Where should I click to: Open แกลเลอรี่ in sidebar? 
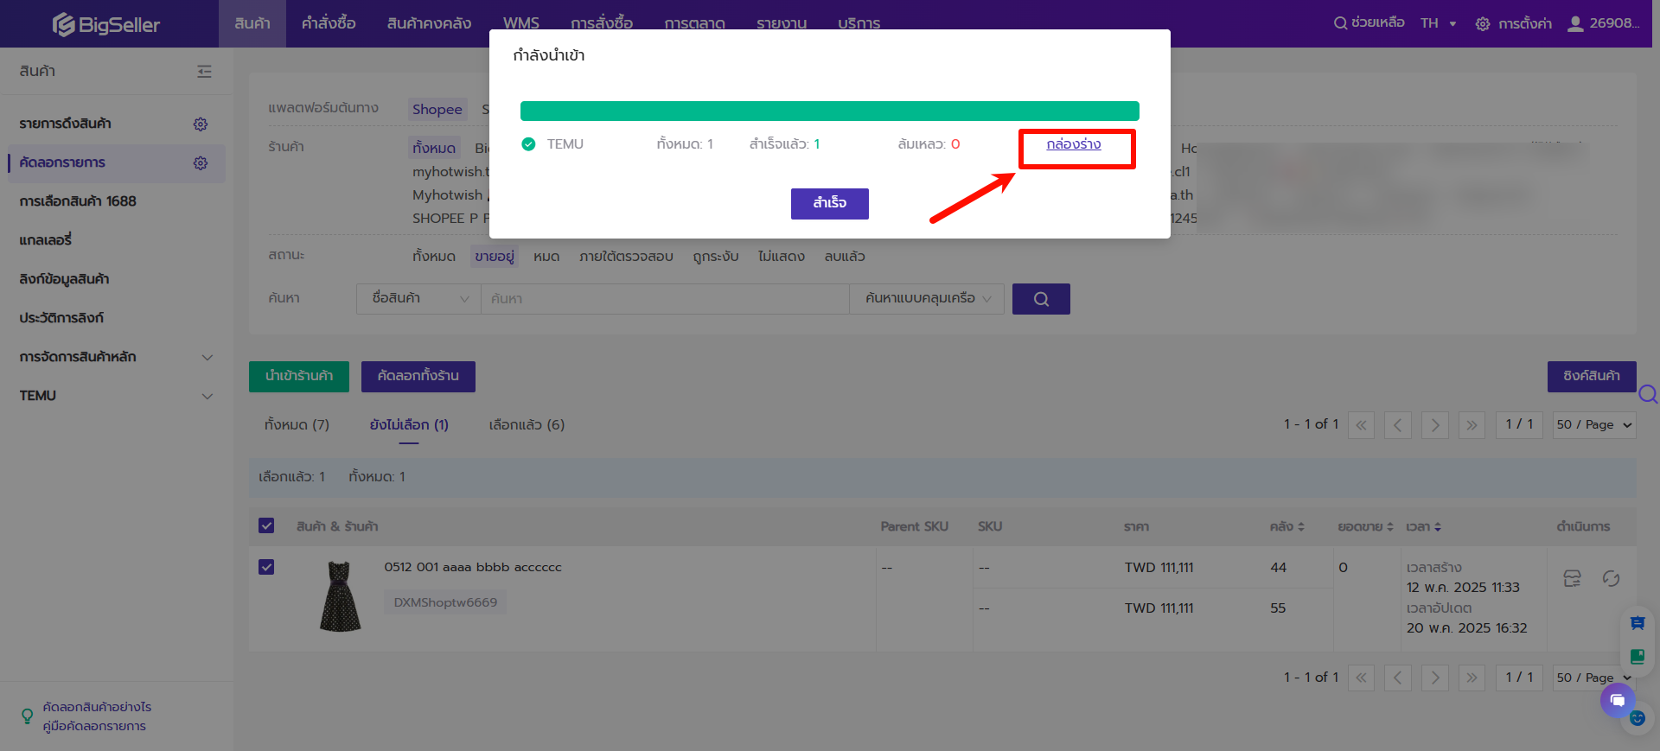click(46, 240)
